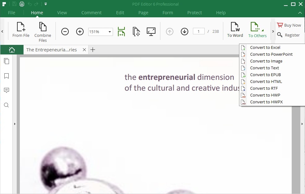Click the Zoom Out icon
The image size is (305, 194).
[x=65, y=31]
